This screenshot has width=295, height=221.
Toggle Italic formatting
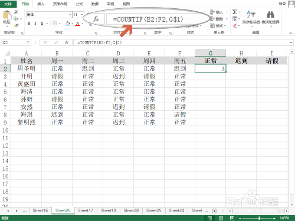[35, 24]
